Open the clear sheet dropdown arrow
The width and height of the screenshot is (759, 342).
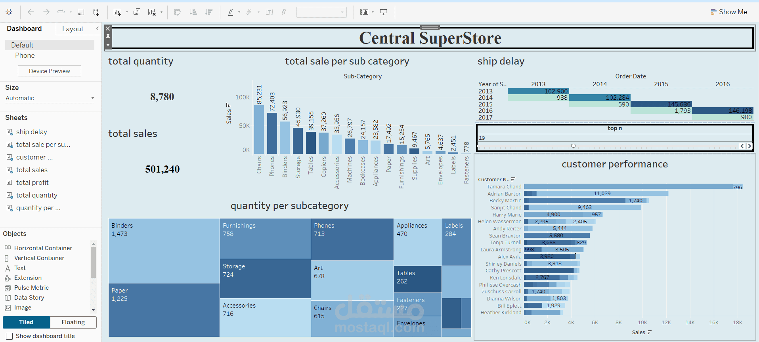(x=161, y=12)
